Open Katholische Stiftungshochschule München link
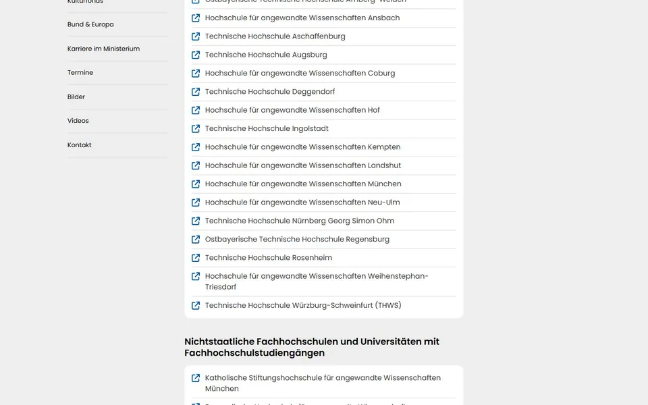 (323, 383)
